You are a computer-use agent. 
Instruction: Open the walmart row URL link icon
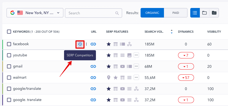93,78
